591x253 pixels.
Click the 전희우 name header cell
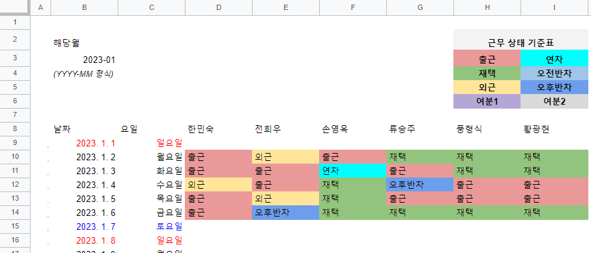[x=286, y=129]
